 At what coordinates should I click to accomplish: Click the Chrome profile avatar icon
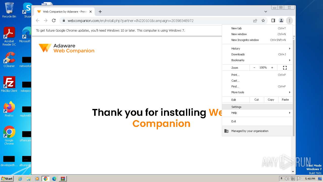[x=281, y=20]
